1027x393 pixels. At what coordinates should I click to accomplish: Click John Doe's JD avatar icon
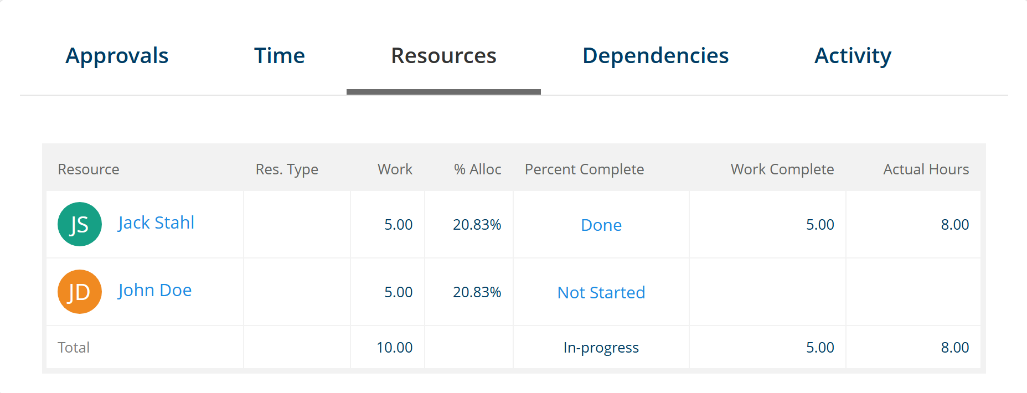click(80, 292)
